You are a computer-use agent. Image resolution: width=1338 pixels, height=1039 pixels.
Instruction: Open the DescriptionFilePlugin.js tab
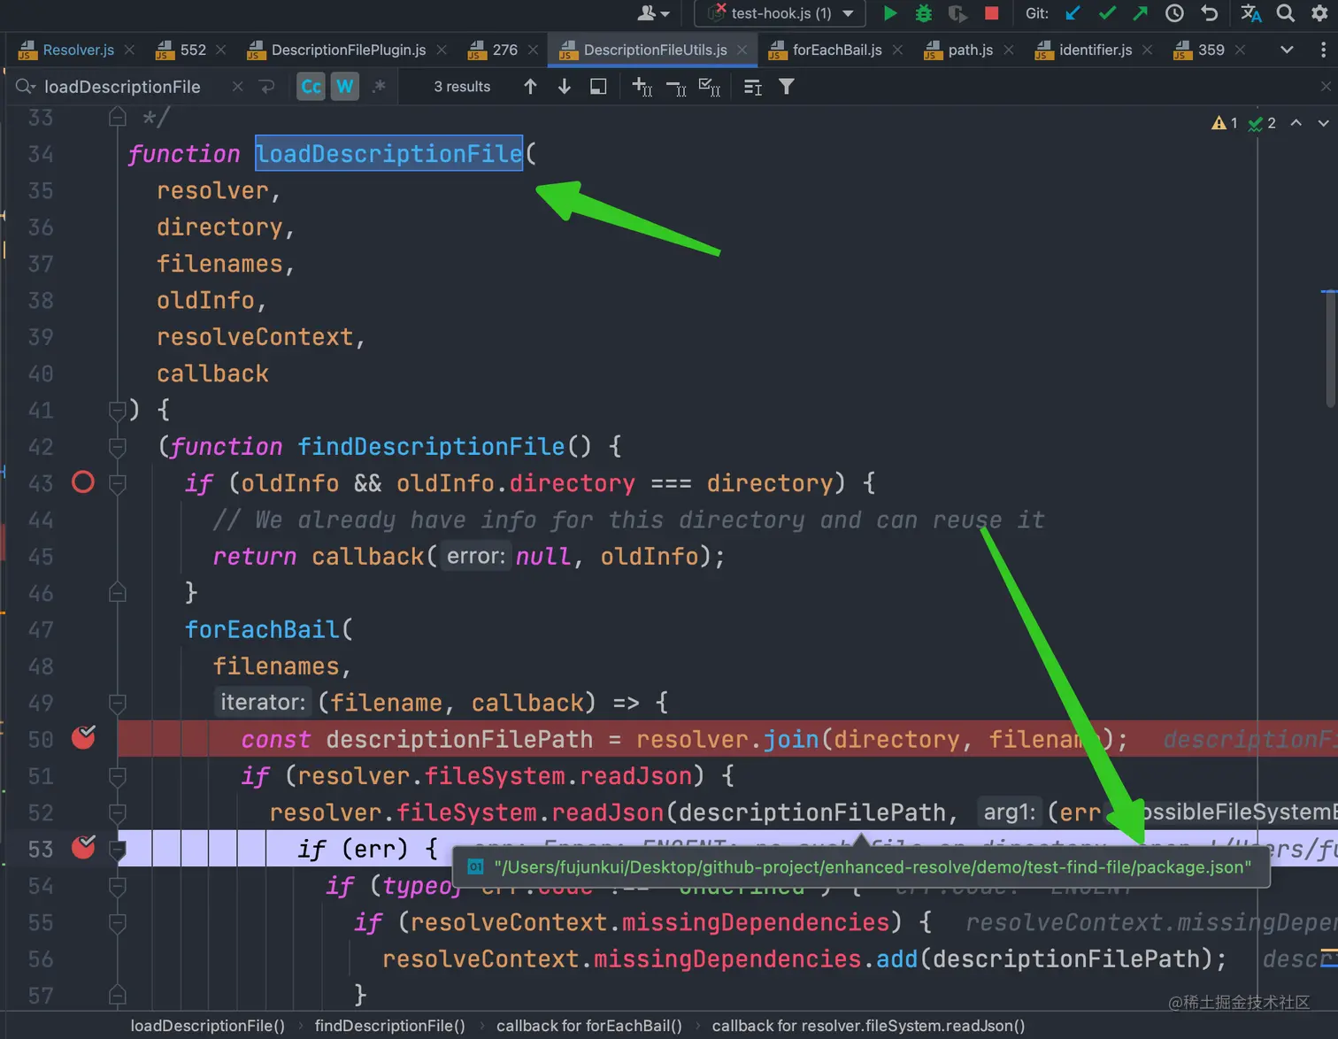point(348,50)
